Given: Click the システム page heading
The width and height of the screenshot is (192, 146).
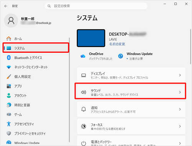Looking at the screenshot, I should click(87, 18).
